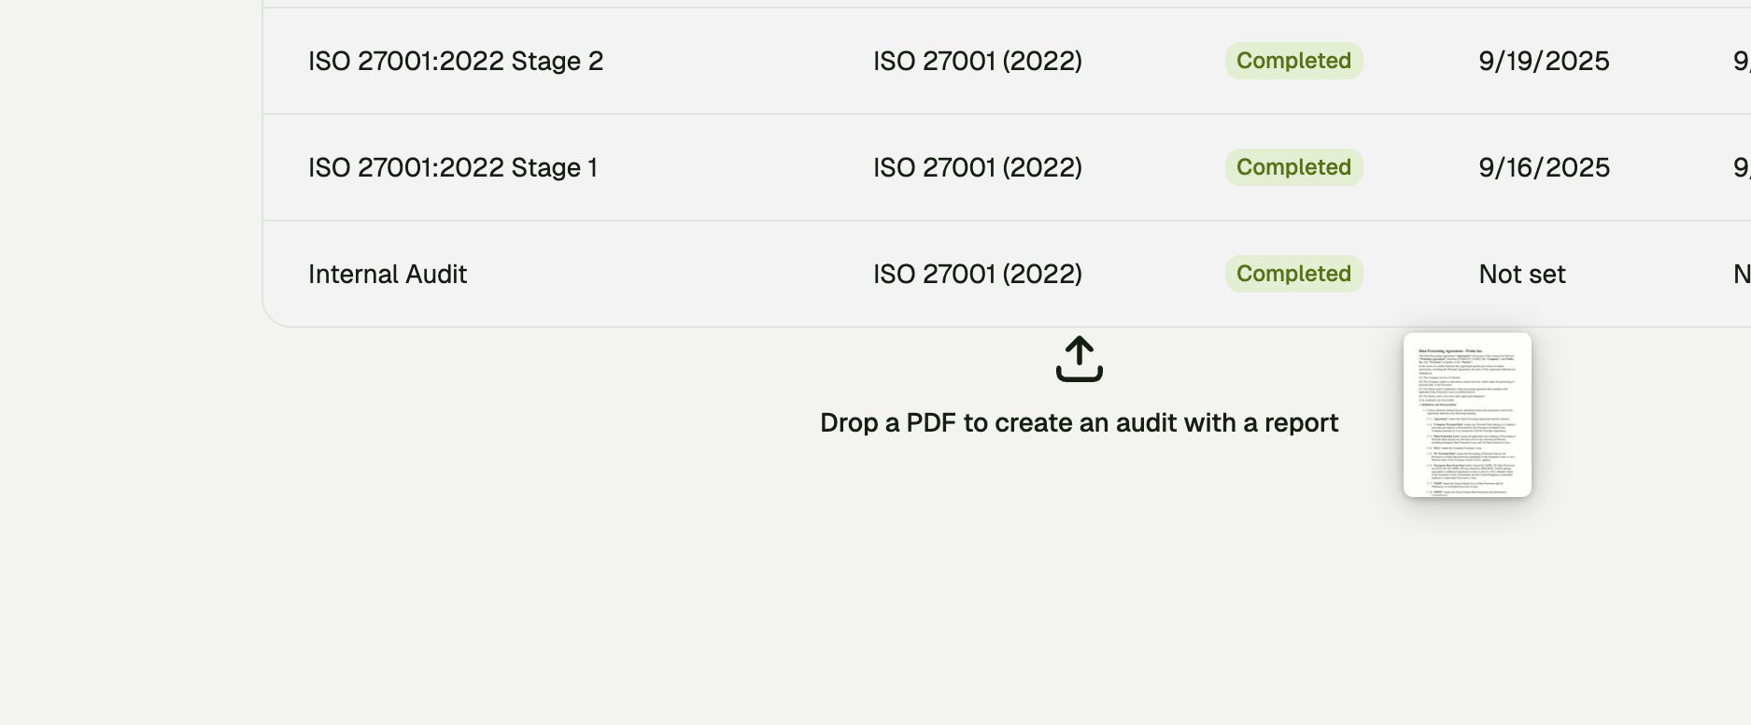Click the truncated end date column for Stage 2
Screen dimensions: 1751x725
coord(1741,61)
